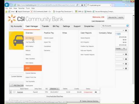139x104 pixels.
Task: Open the My Accounts quick dropdown
Action: pos(115,26)
